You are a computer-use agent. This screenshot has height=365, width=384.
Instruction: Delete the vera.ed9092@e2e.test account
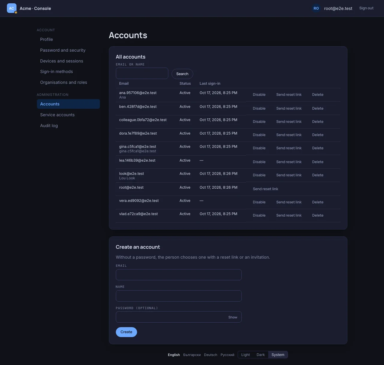tap(318, 202)
